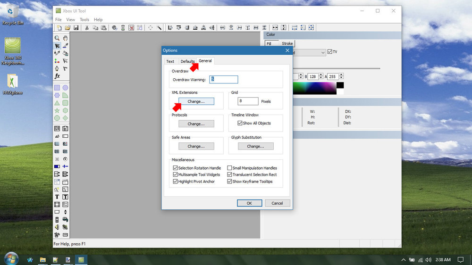Toggle Translucent Selection Rect checkbox
This screenshot has width=472, height=265.
230,174
